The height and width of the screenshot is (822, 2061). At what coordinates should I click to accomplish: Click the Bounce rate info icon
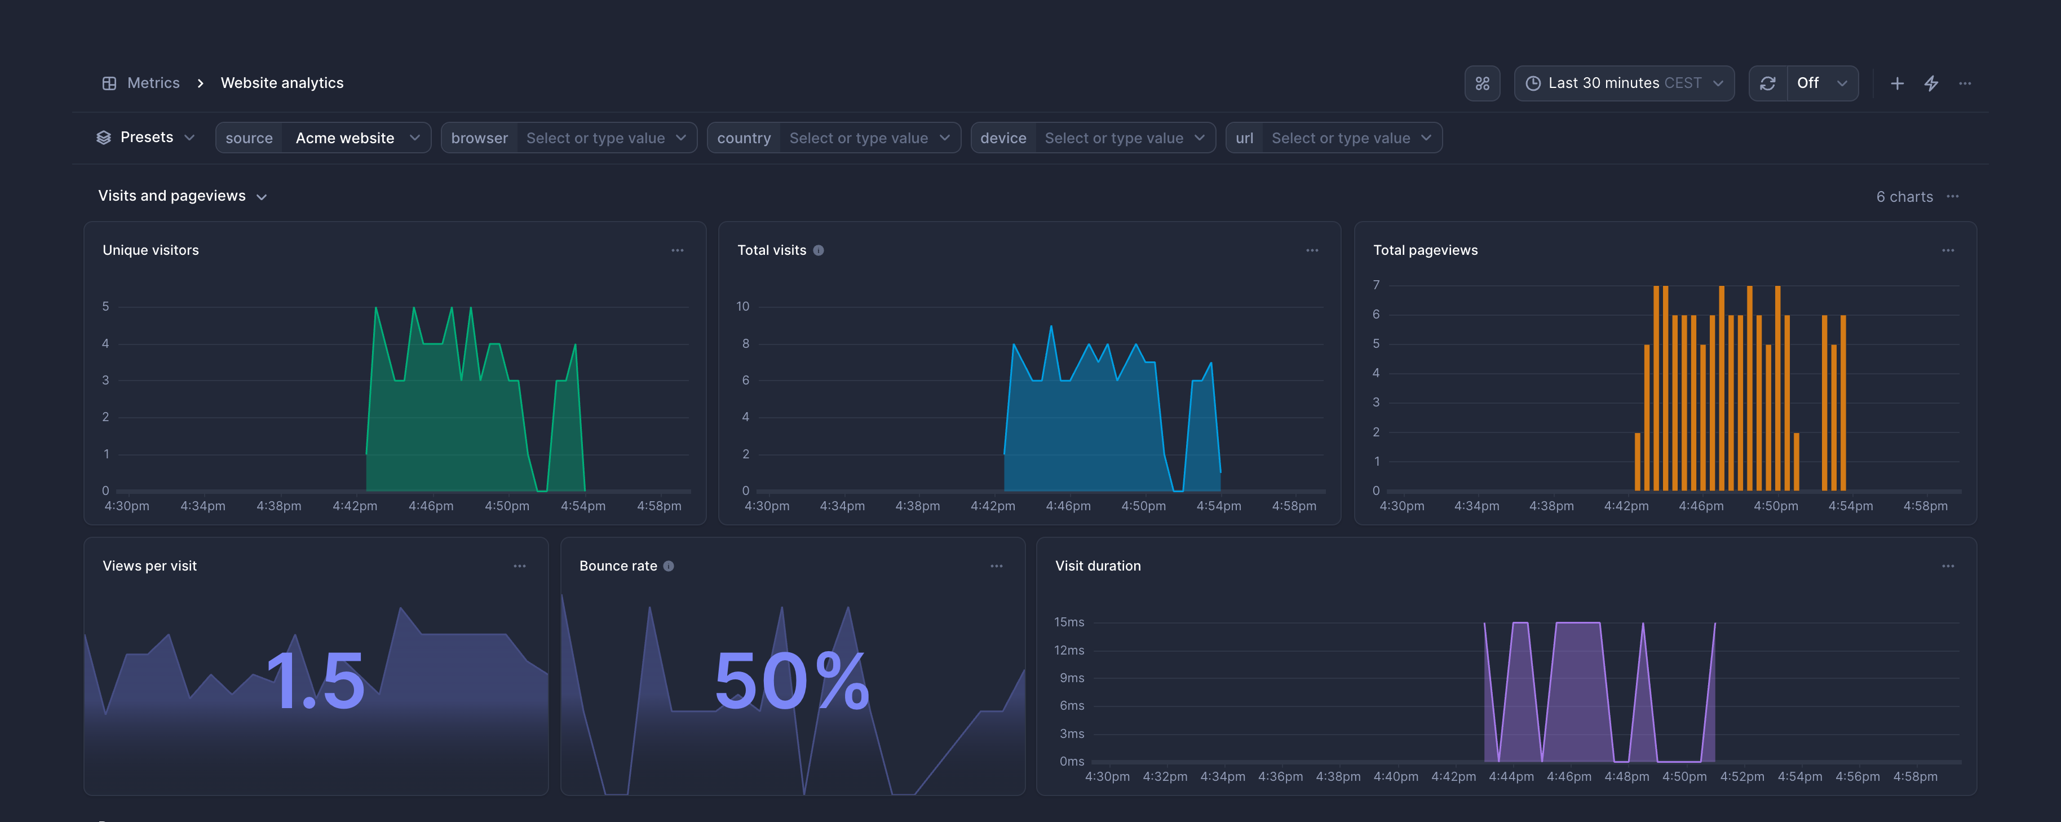(669, 566)
